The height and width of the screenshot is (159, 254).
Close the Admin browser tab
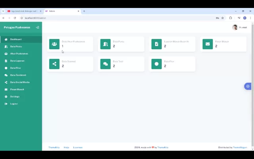(79, 11)
